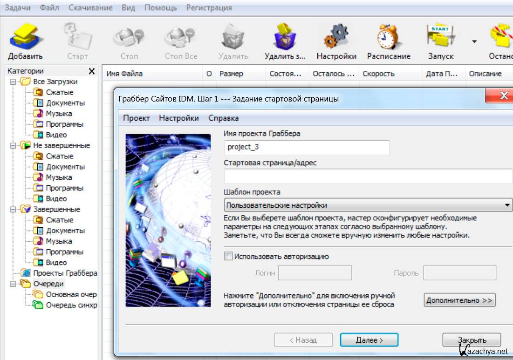Open the Скачивание menu
This screenshot has width=513, height=360.
[x=90, y=8]
